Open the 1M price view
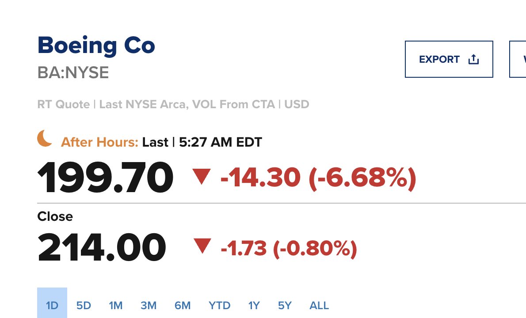The width and height of the screenshot is (526, 318). [x=116, y=305]
